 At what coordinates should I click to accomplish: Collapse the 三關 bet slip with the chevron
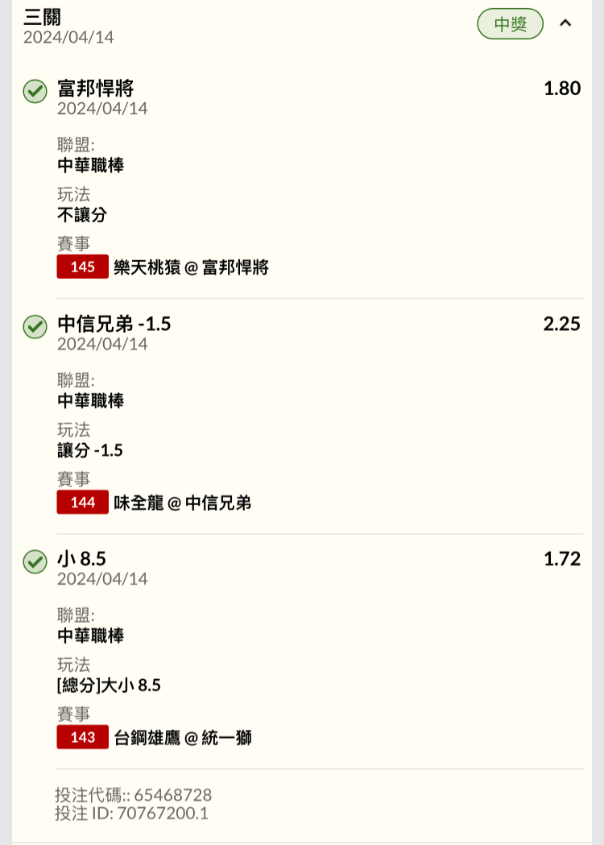coord(565,23)
